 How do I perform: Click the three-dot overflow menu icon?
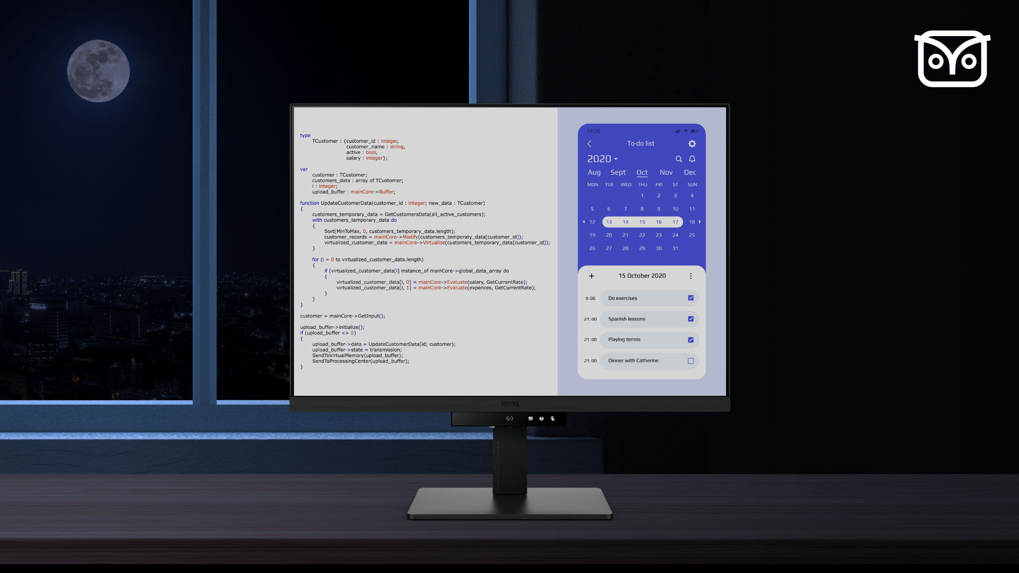(x=691, y=276)
